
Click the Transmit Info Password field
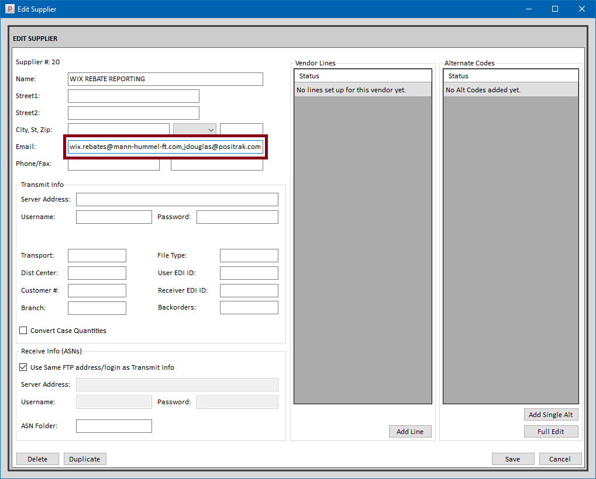[237, 217]
